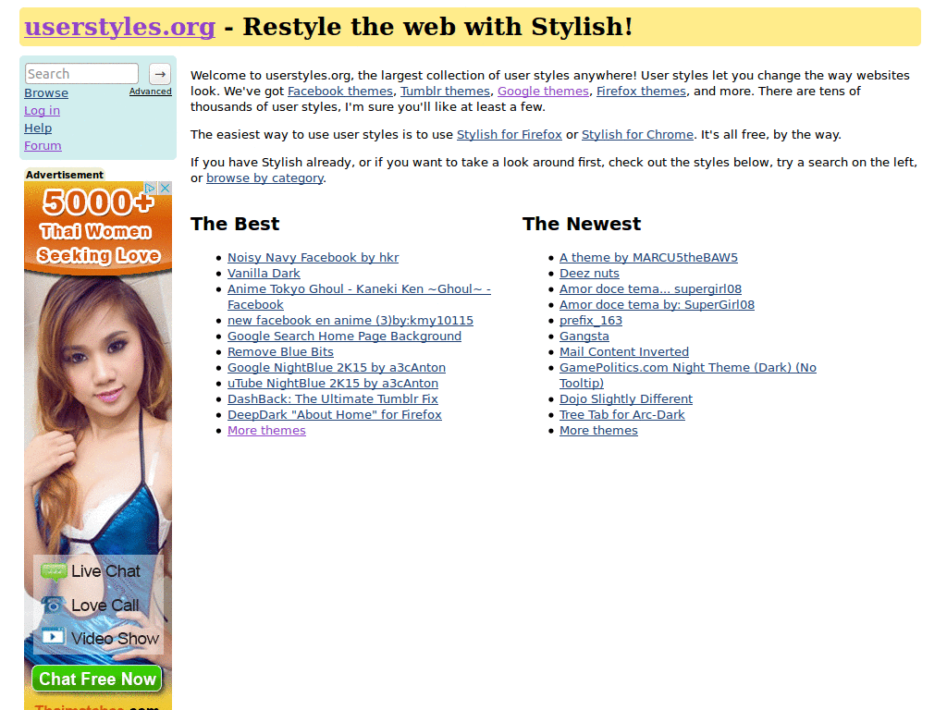This screenshot has height=710, width=947.
Task: Open the Stylish for Firefox link
Action: tap(510, 135)
